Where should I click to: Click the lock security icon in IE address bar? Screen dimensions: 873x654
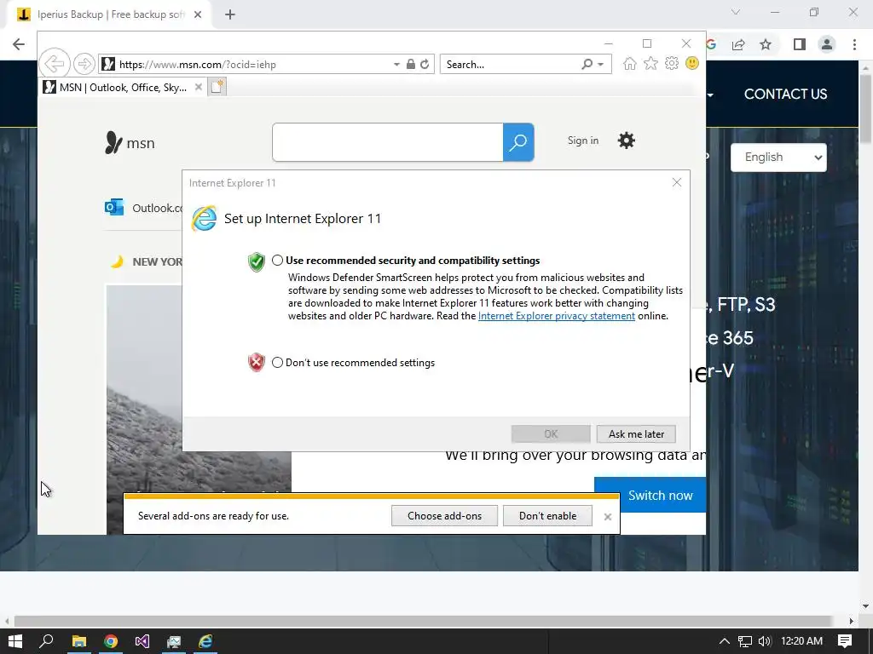pos(410,64)
